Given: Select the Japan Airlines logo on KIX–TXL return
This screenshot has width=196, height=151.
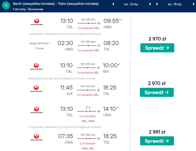Looking at the screenshot, I should [x=36, y=89].
